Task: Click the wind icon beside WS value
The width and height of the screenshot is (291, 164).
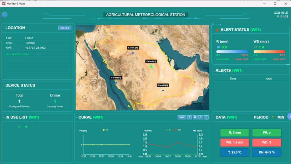Action: click(255, 47)
